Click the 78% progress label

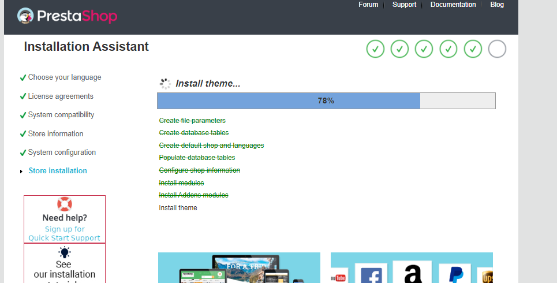coord(326,100)
